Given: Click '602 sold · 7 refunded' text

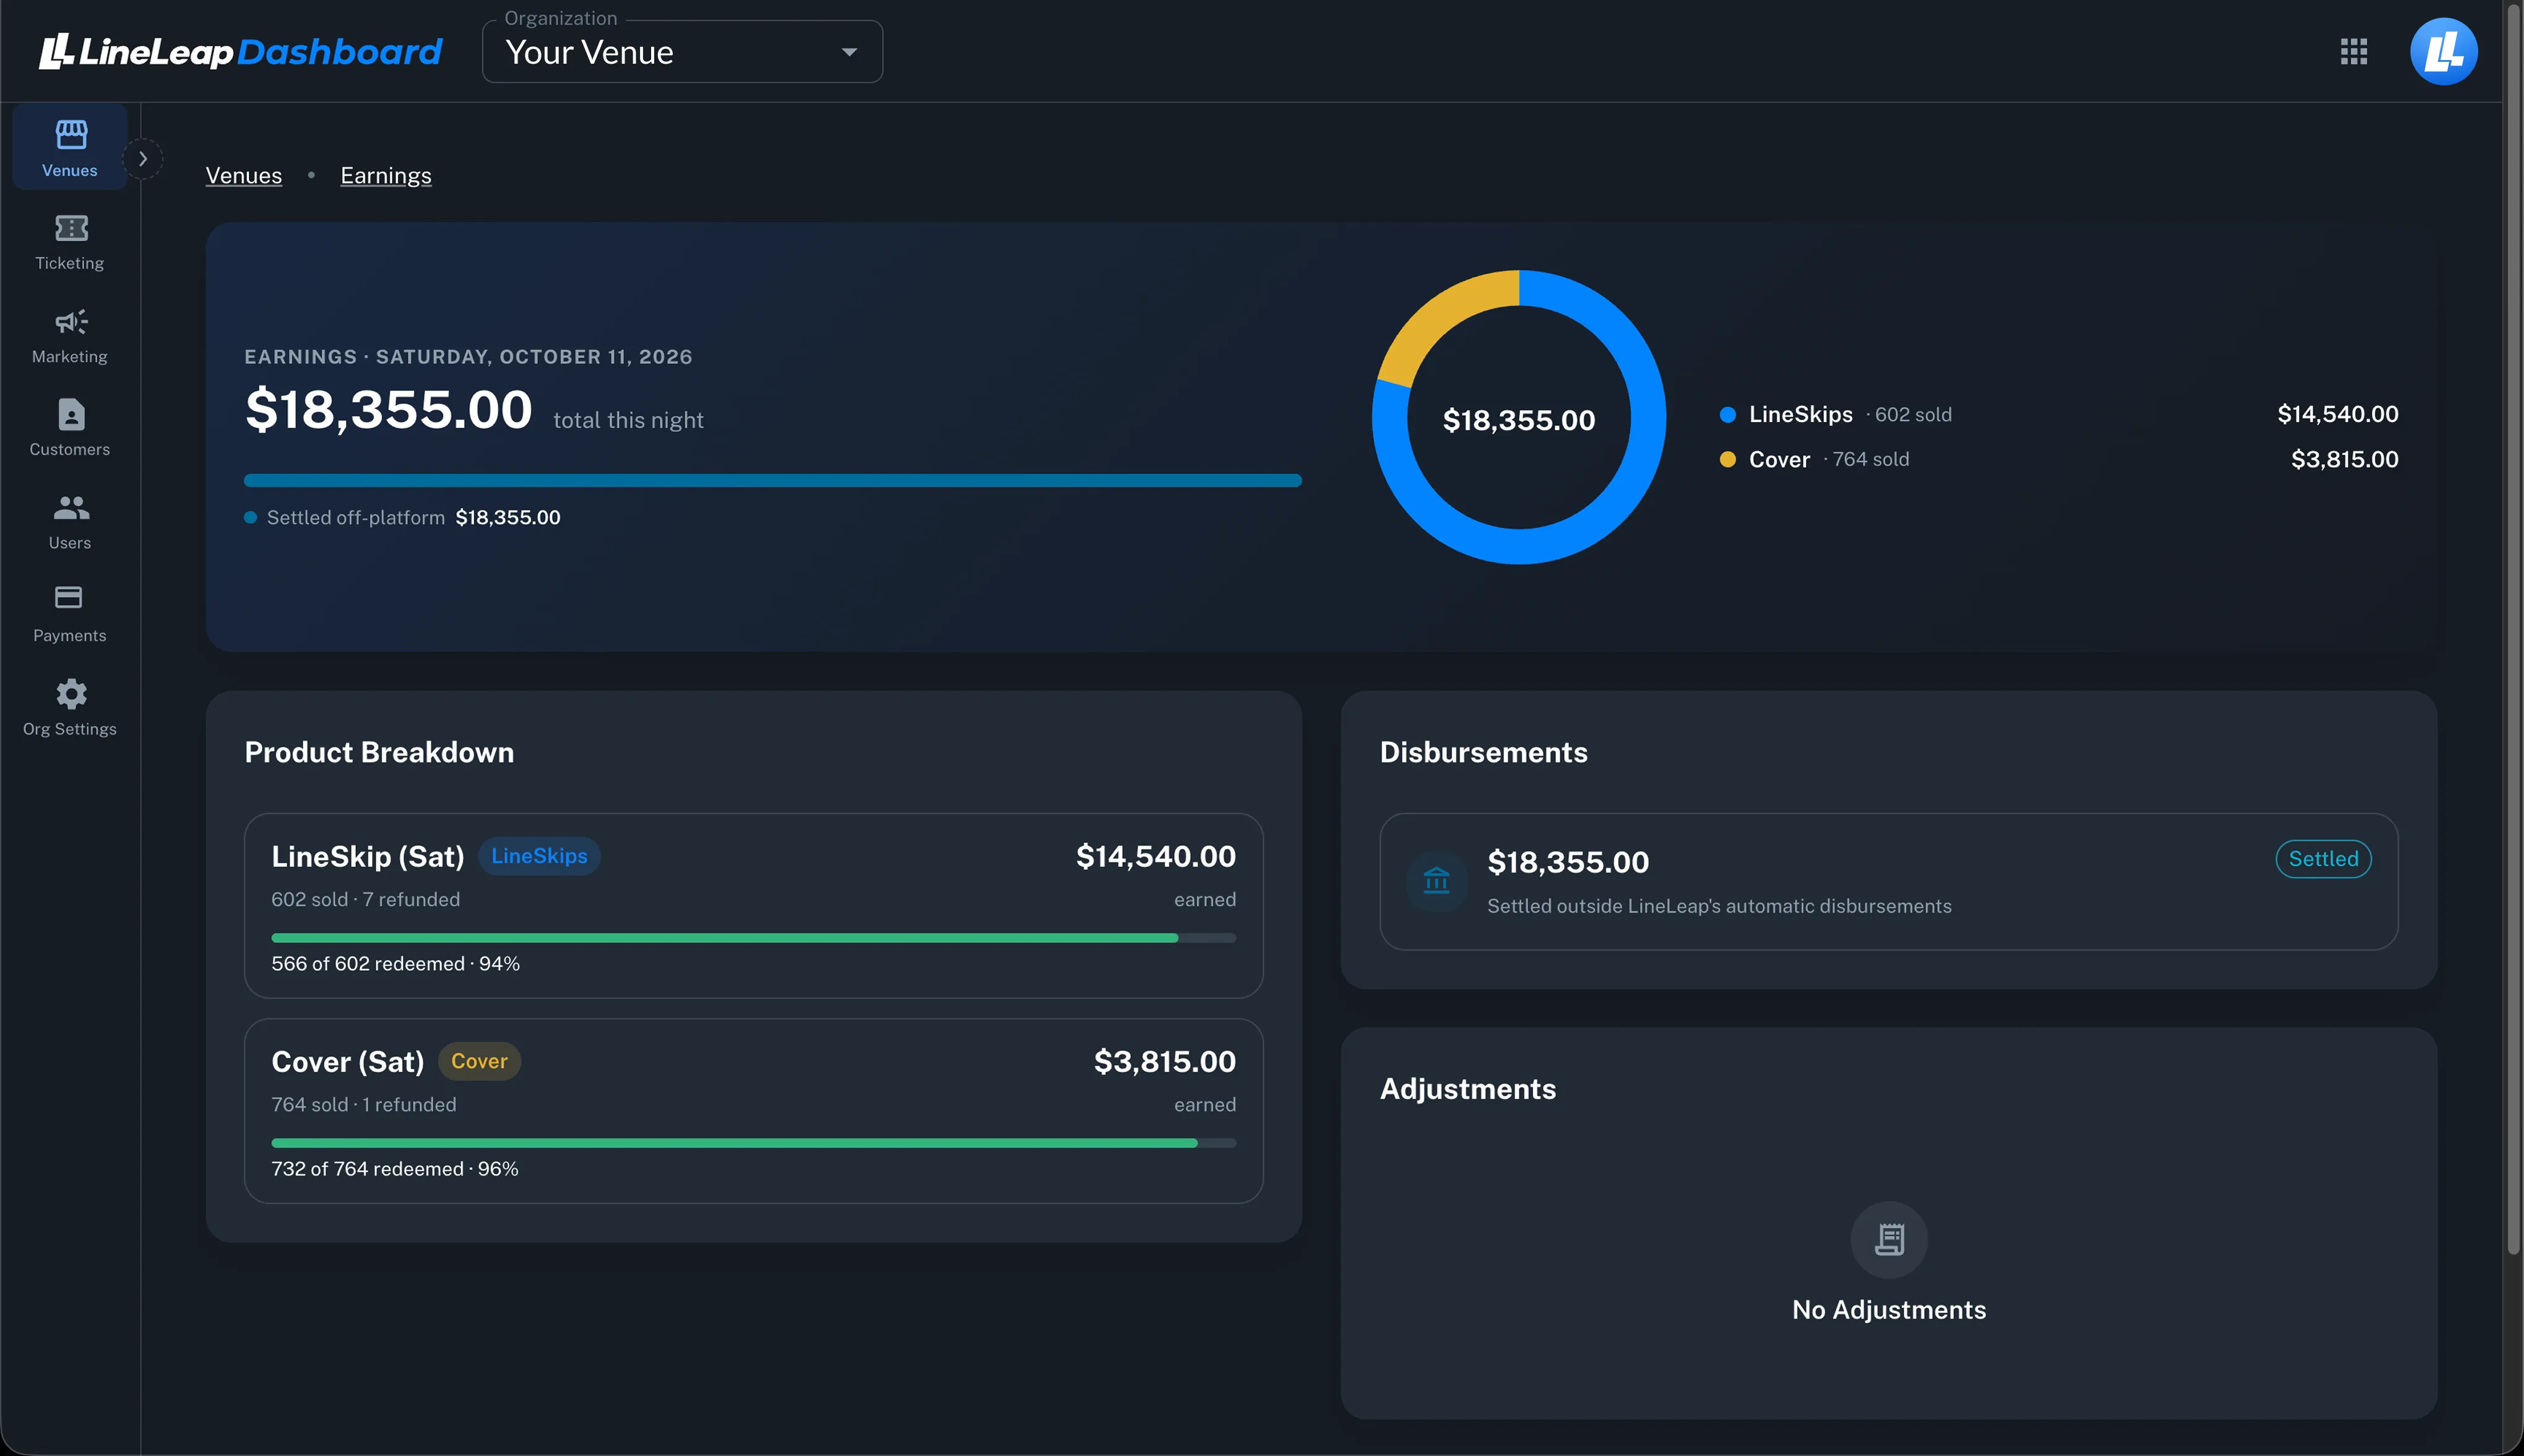Looking at the screenshot, I should 365,900.
